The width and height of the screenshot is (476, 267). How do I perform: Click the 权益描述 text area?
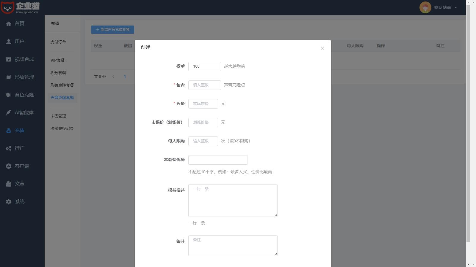coord(233,200)
